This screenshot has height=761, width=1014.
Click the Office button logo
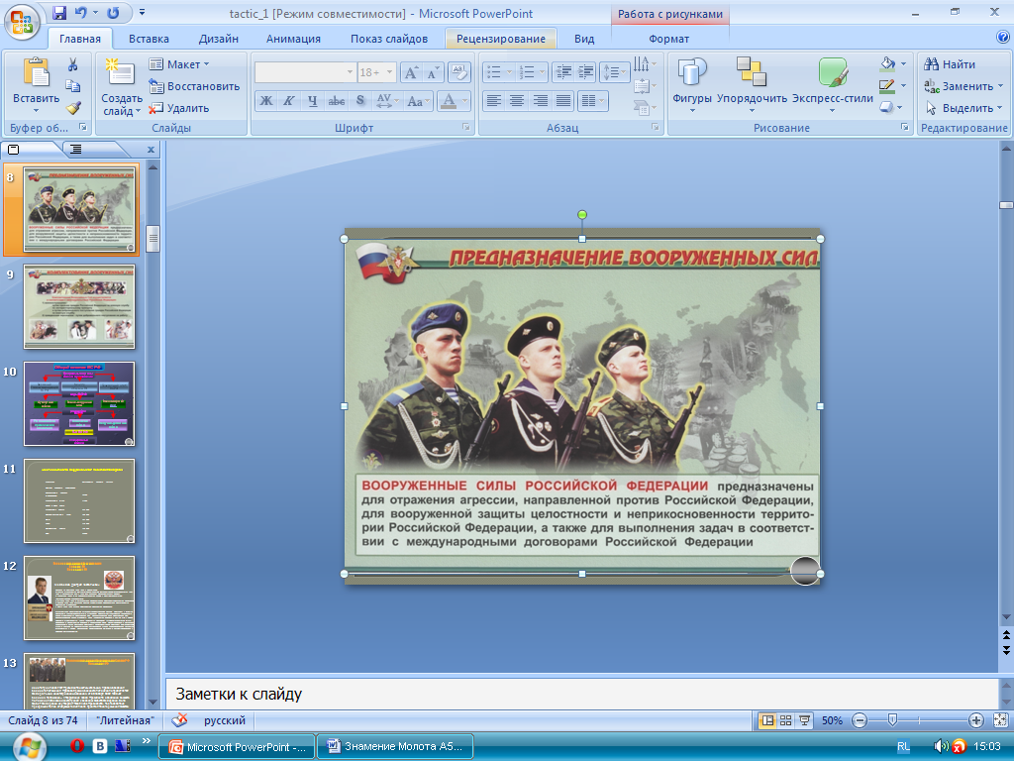[22, 22]
